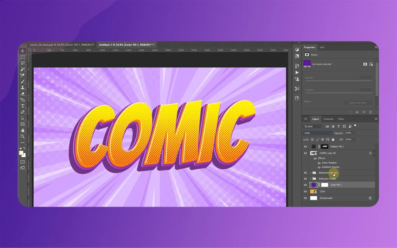Expand the Extrusion Orange group

[311, 173]
